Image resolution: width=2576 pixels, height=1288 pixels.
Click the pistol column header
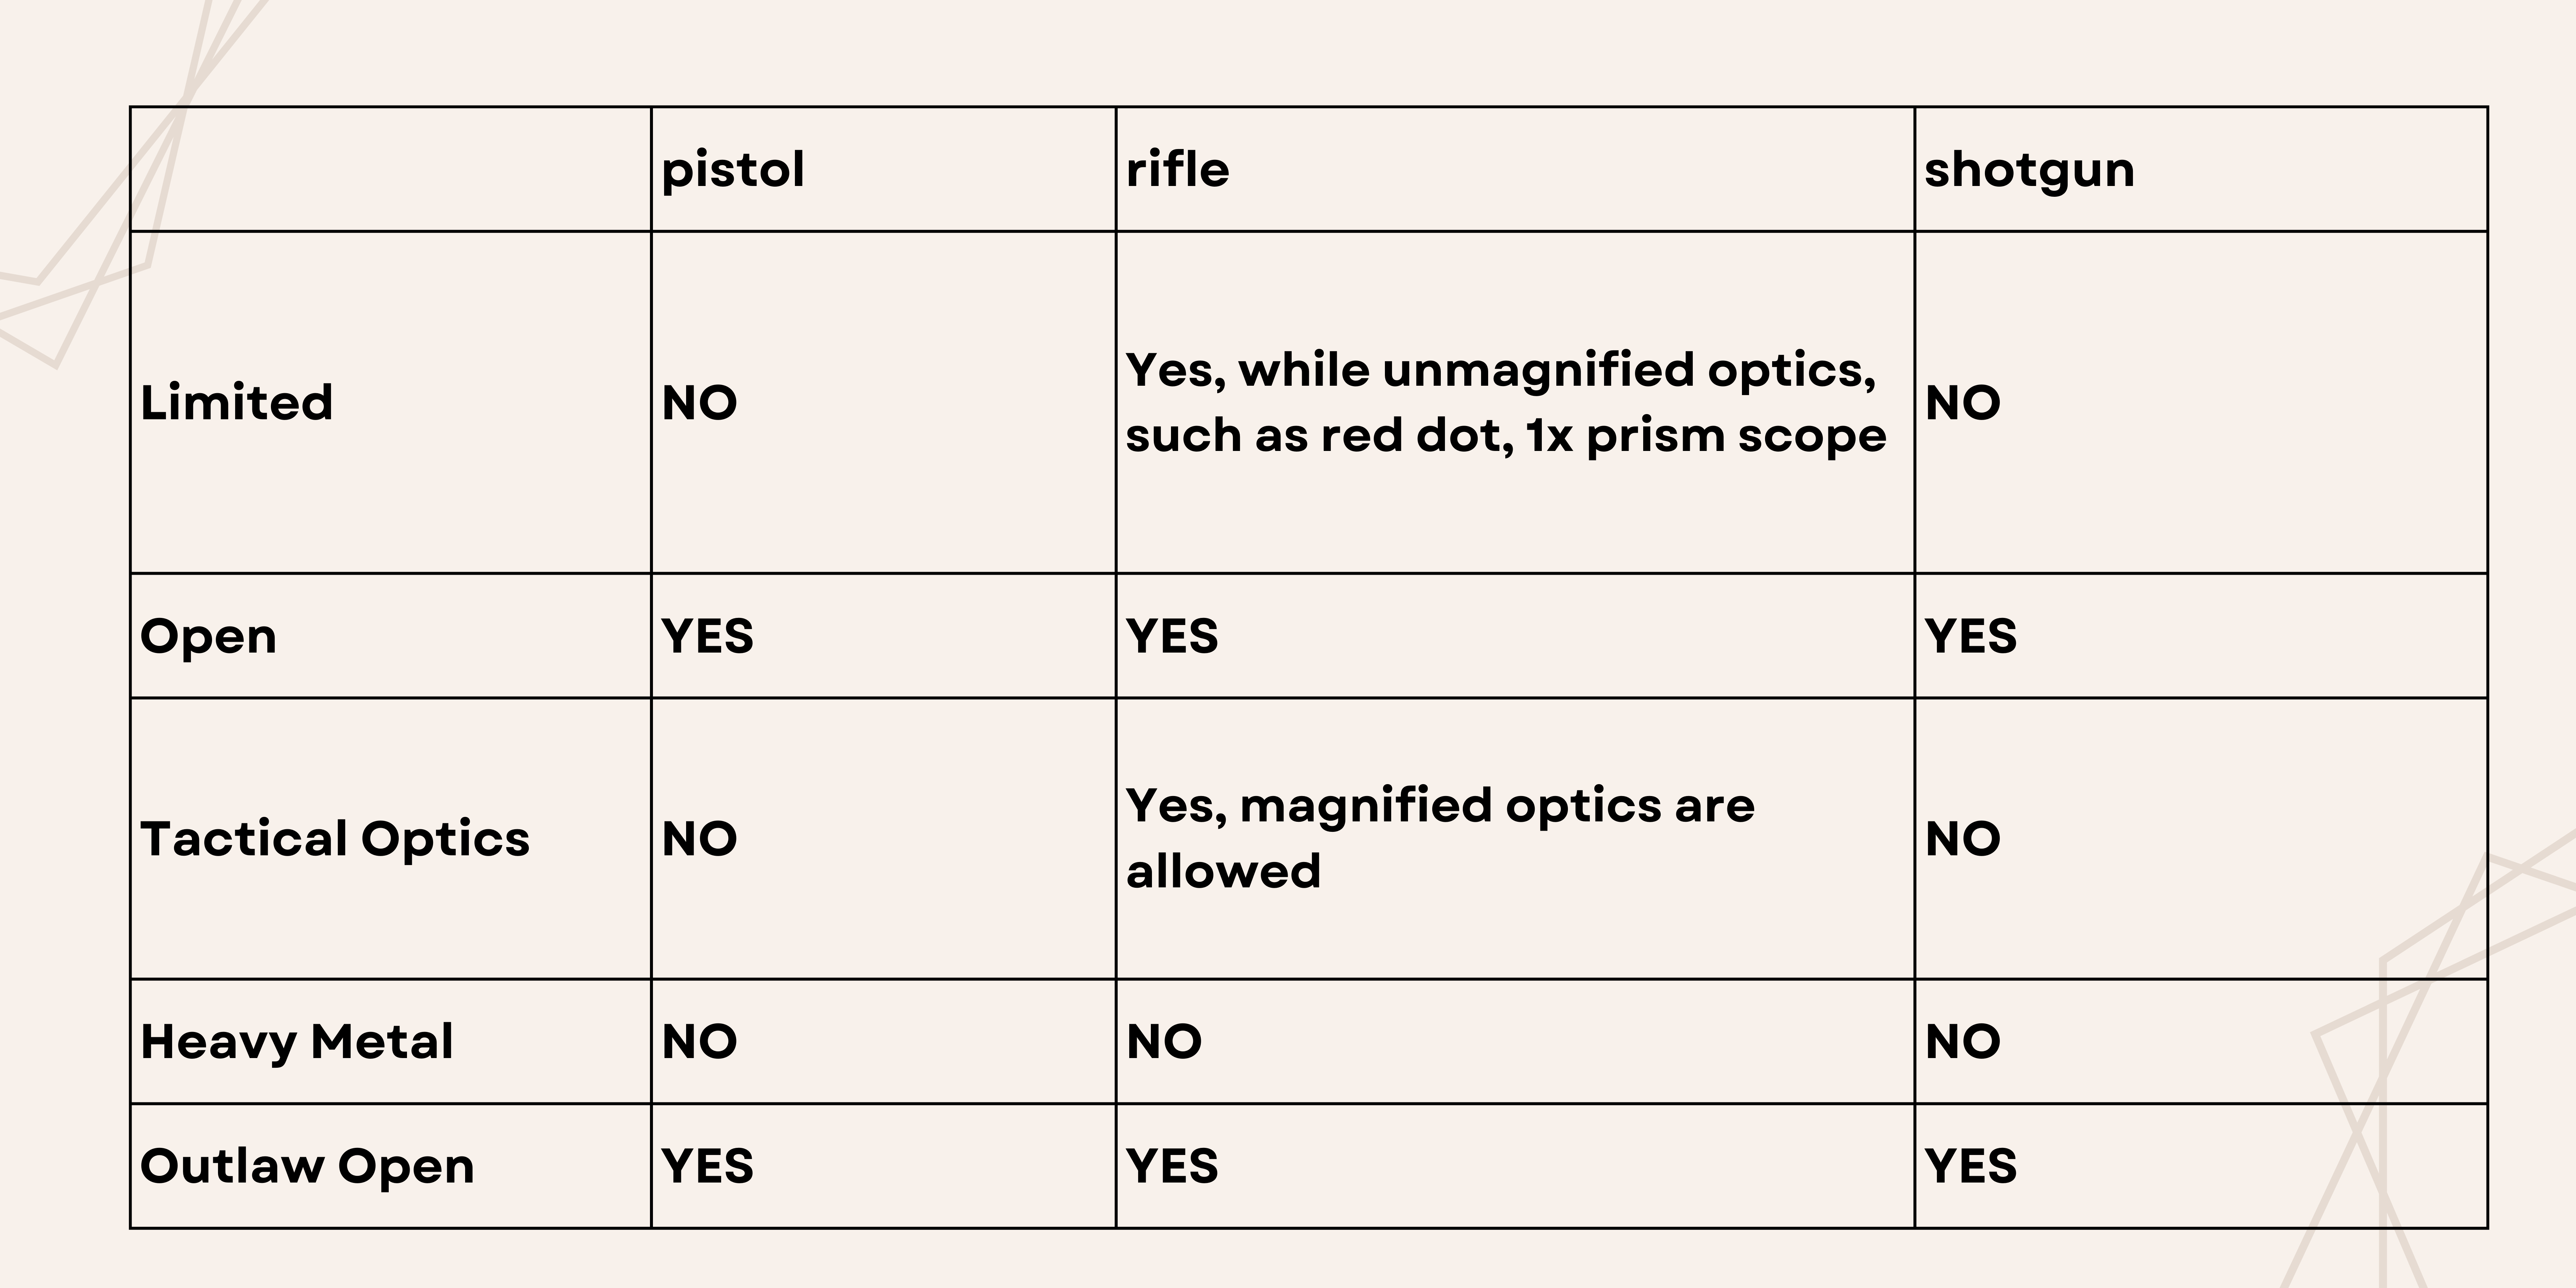click(x=733, y=169)
